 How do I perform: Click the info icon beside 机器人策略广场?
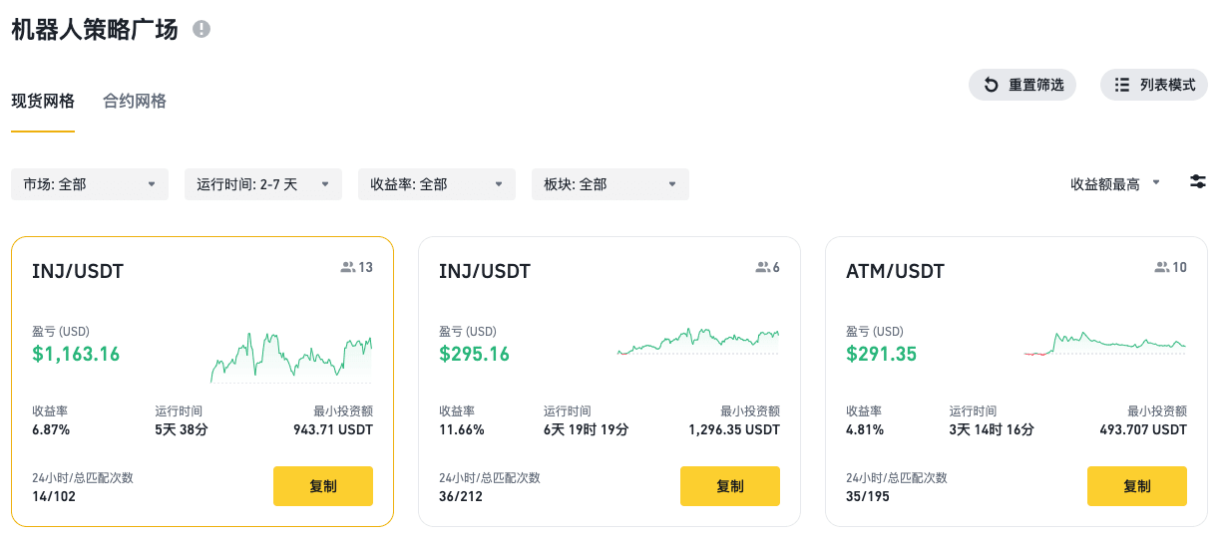[202, 29]
